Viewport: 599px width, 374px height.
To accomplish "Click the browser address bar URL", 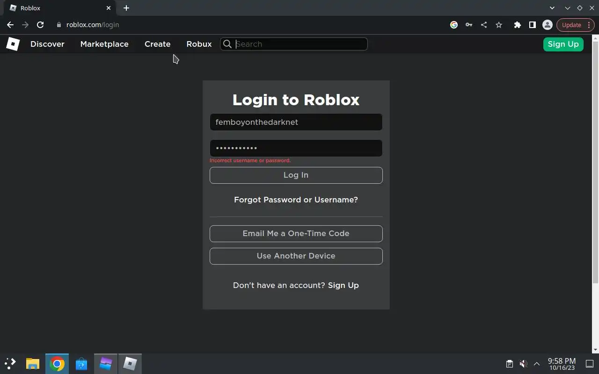I will 93,25.
